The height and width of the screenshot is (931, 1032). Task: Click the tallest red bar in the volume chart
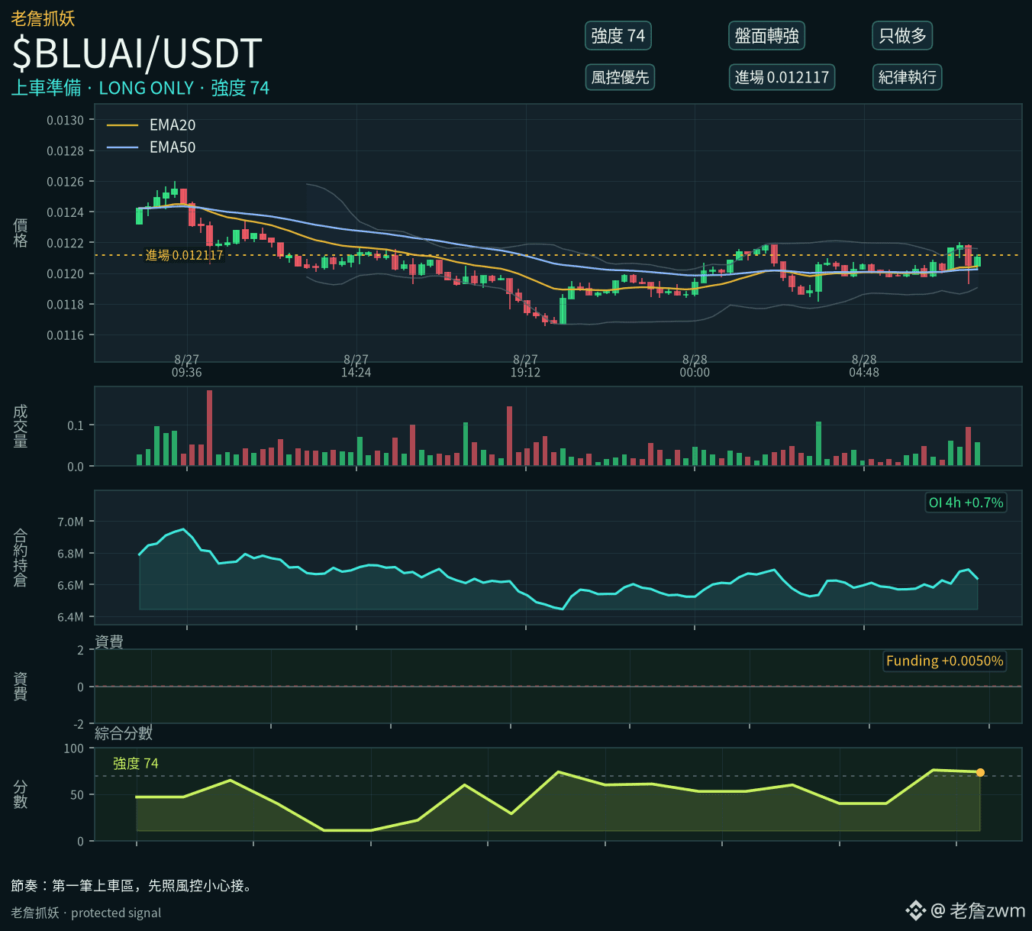(x=210, y=428)
